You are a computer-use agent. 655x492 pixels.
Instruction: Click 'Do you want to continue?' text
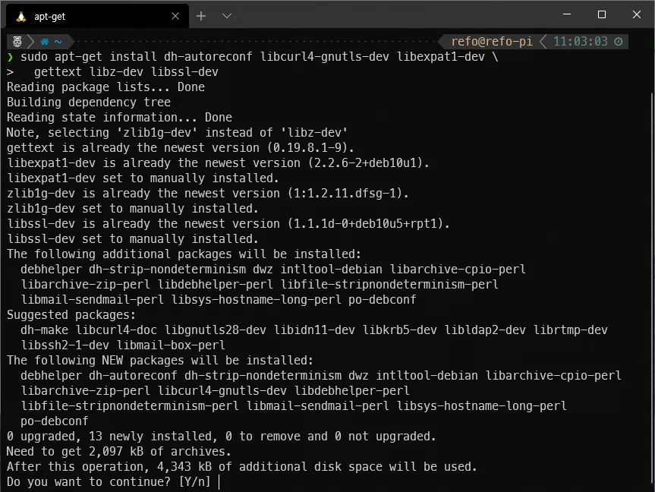(89, 482)
